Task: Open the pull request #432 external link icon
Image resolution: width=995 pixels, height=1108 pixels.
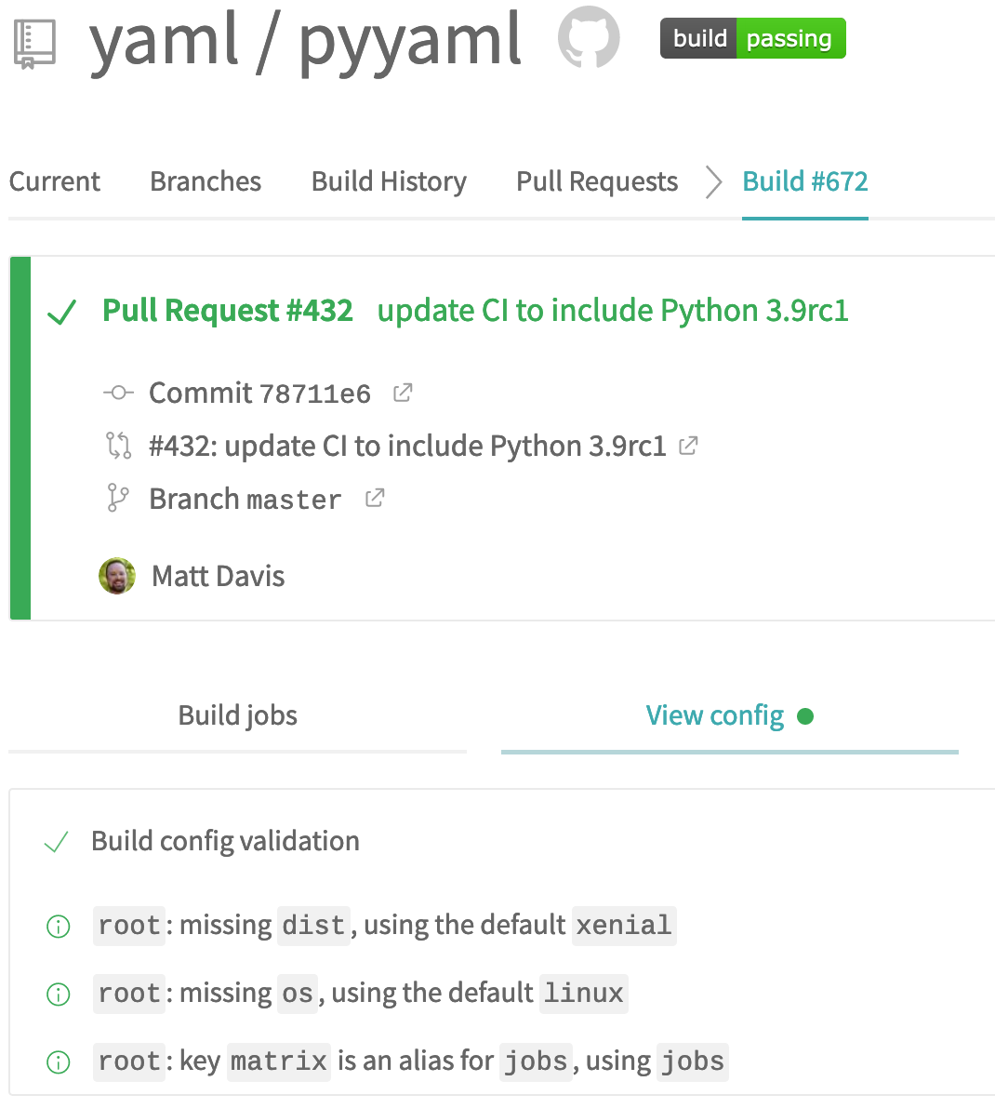Action: point(688,446)
